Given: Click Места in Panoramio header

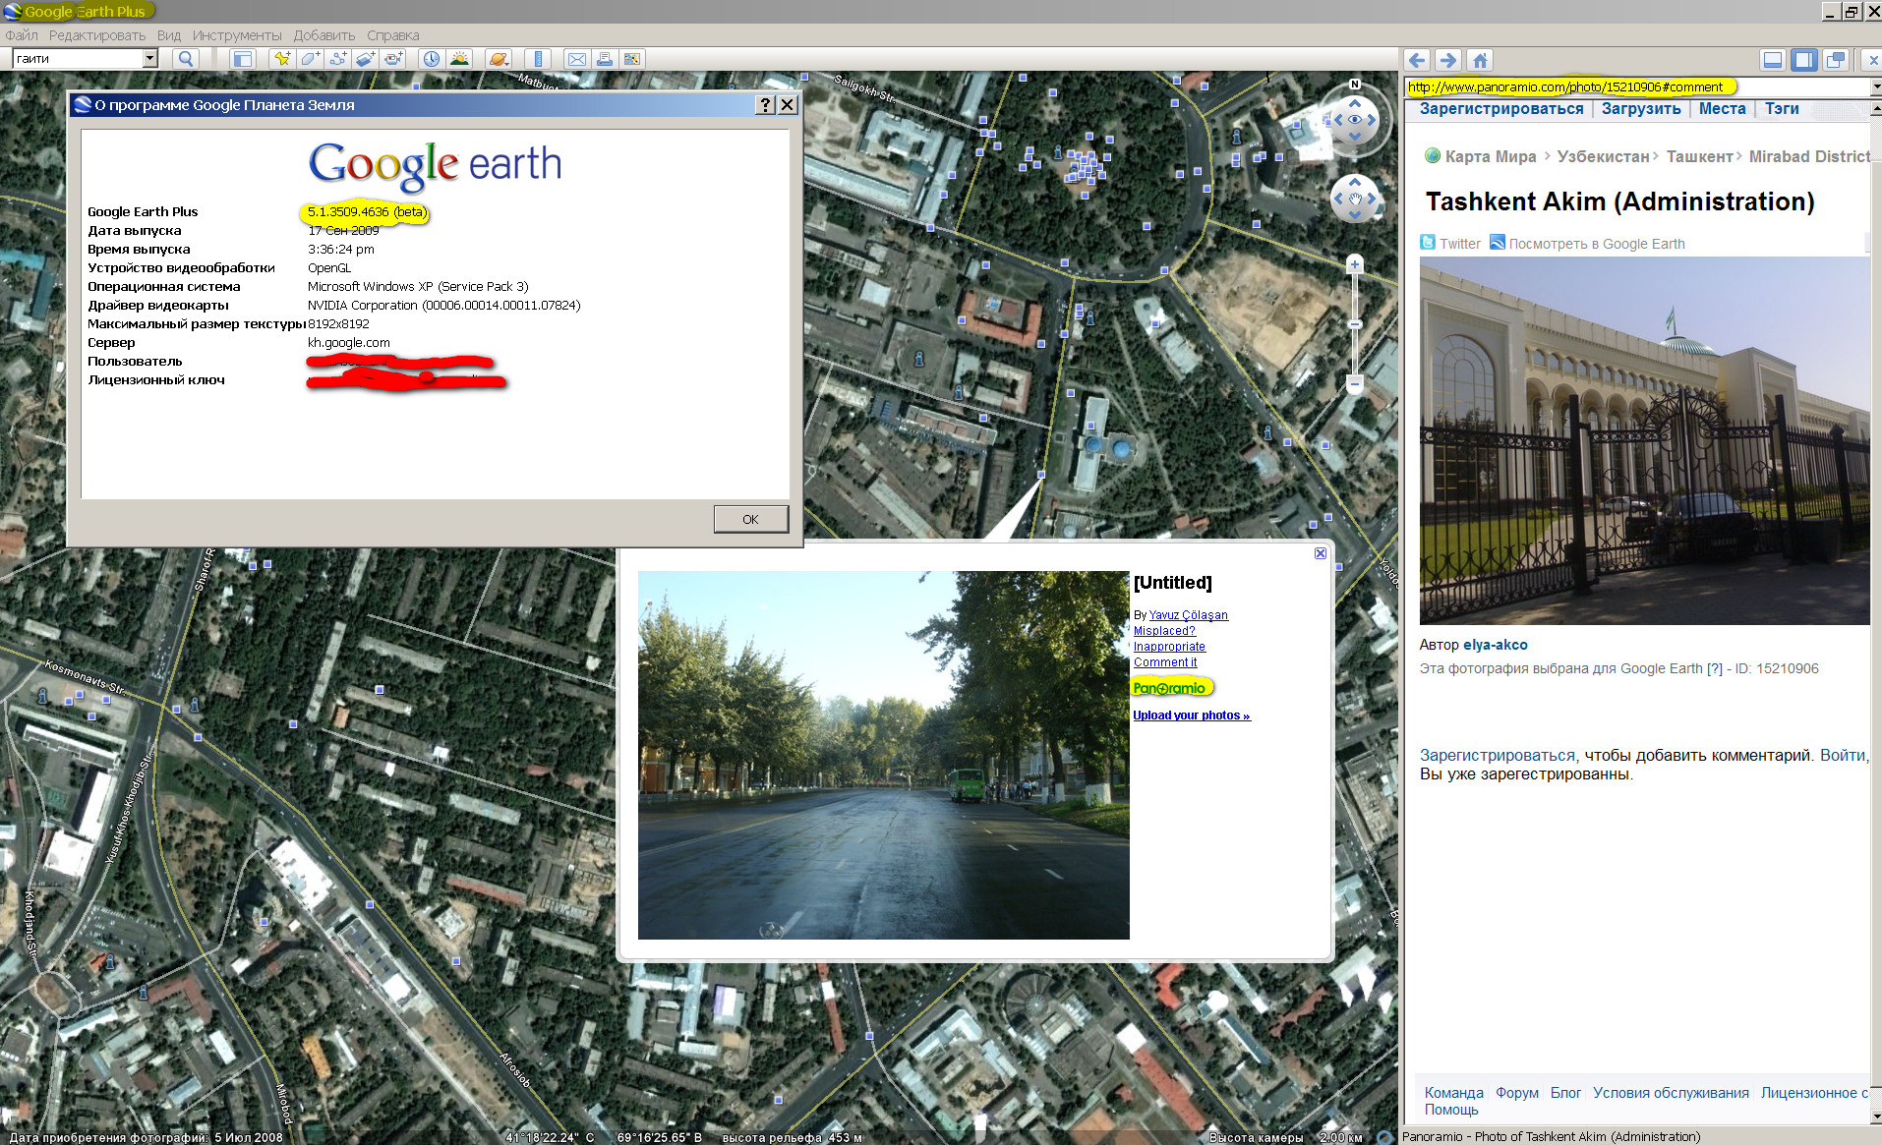Looking at the screenshot, I should point(1723,109).
